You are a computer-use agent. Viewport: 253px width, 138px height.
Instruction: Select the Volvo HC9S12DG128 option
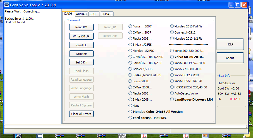[x=186, y=81]
